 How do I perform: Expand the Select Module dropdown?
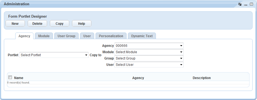click(149, 52)
